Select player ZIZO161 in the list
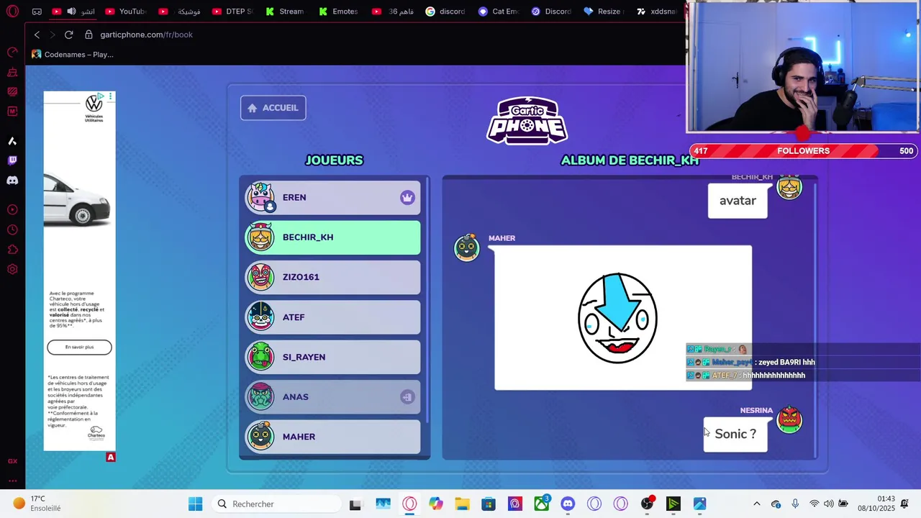The height and width of the screenshot is (518, 921). click(332, 277)
